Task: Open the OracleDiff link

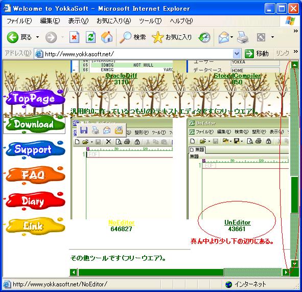Action: 121,76
